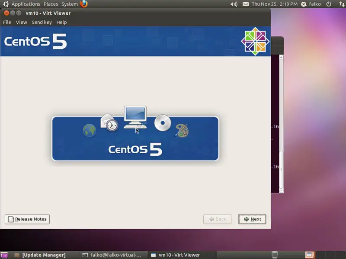Open the Help menu in Virt Viewer
This screenshot has width=346, height=259.
tap(61, 22)
